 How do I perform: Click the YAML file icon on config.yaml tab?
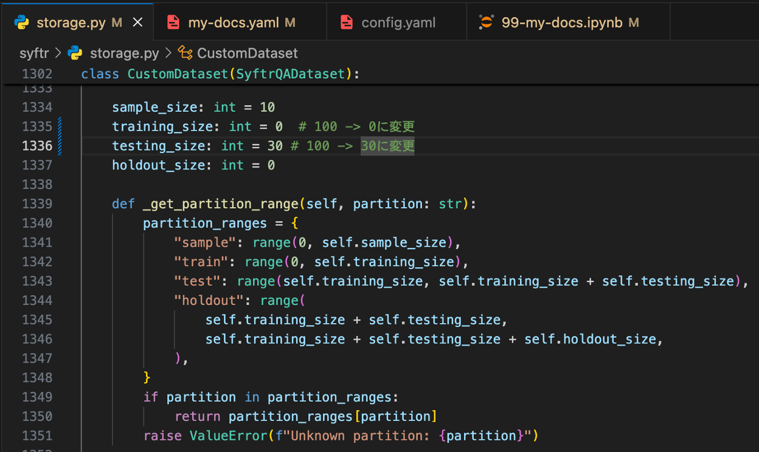pos(347,22)
